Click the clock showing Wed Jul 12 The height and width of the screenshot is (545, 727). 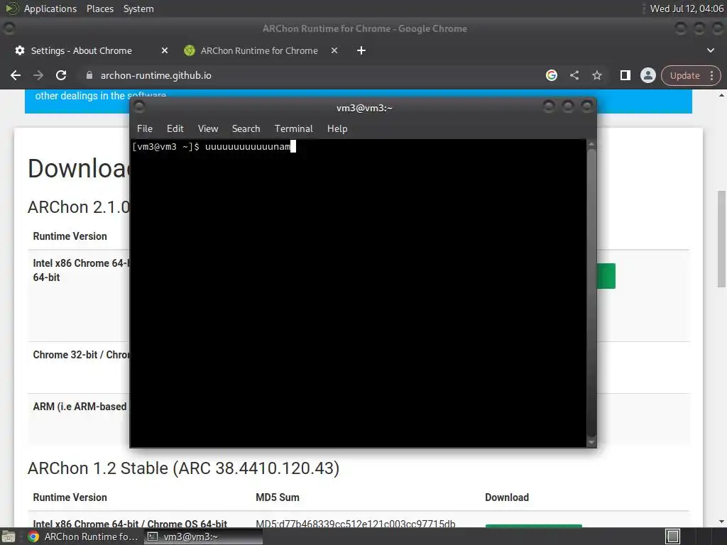point(687,9)
